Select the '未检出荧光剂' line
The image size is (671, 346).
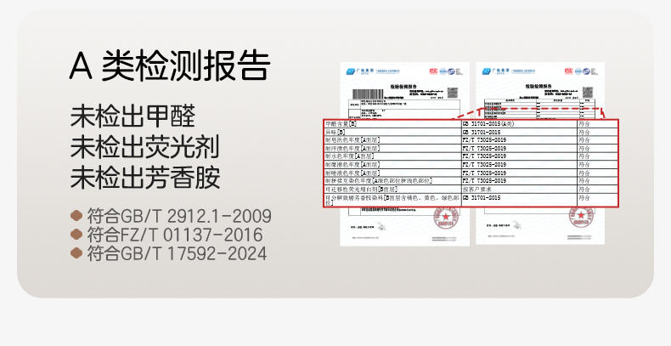click(x=145, y=147)
